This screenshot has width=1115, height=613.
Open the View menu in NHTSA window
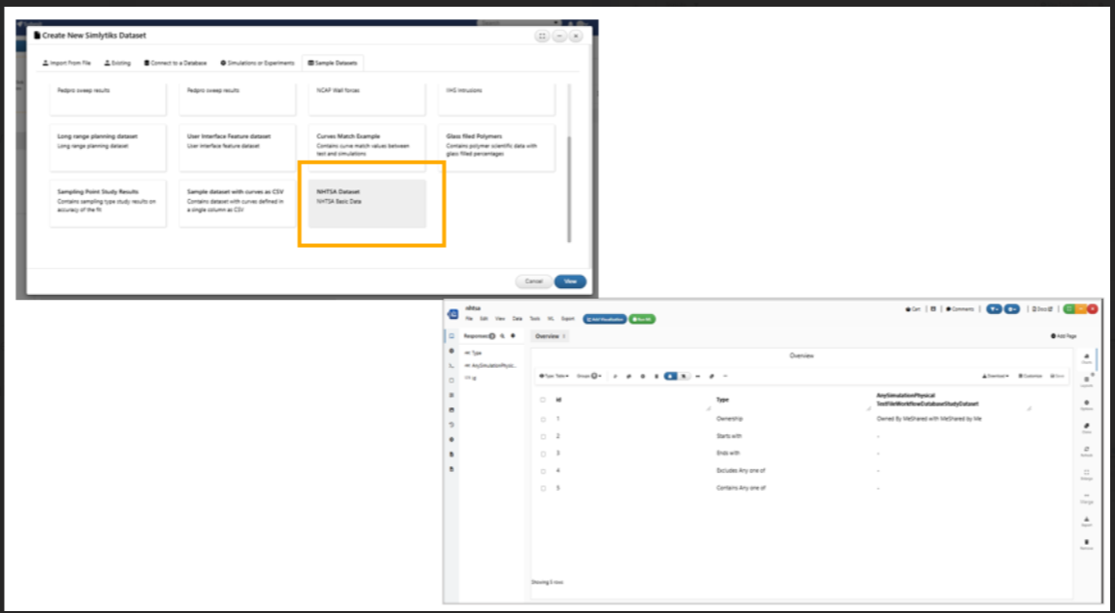click(x=501, y=319)
